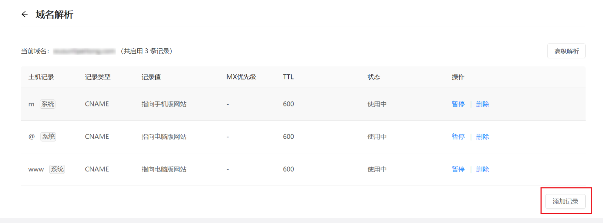Viewport: 603px width, 223px height.
Task: Pause the m host record
Action: 458,104
